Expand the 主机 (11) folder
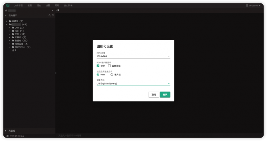The width and height of the screenshot is (267, 141). point(9,34)
